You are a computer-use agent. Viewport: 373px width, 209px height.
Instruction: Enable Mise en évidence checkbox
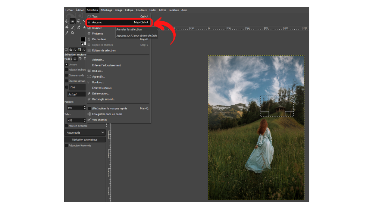[x=67, y=126]
